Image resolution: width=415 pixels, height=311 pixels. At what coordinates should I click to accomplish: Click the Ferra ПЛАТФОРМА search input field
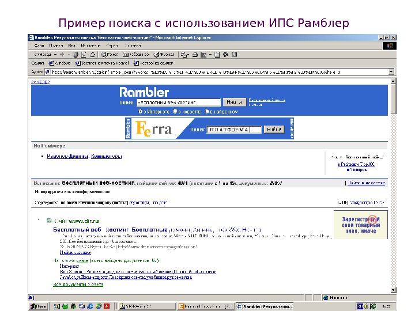pos(234,130)
